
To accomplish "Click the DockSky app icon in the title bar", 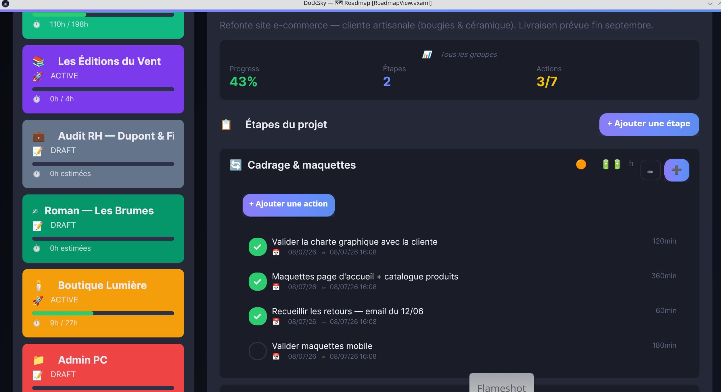I will click(5, 4).
